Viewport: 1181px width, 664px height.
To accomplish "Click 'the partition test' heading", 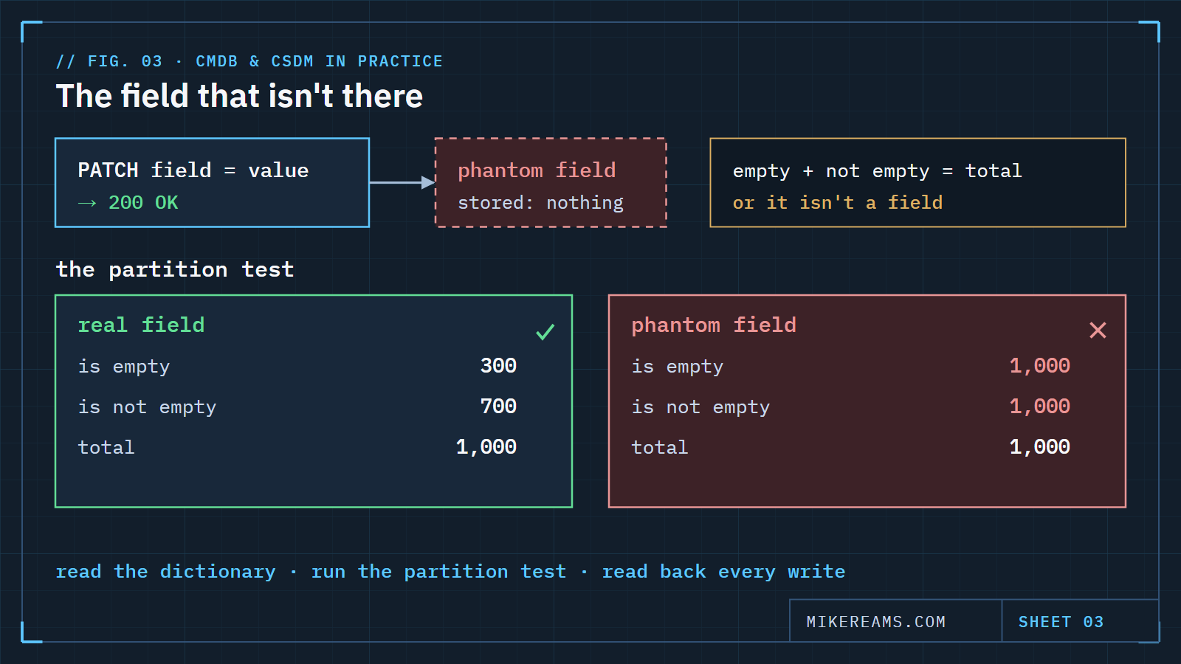I will (x=175, y=269).
